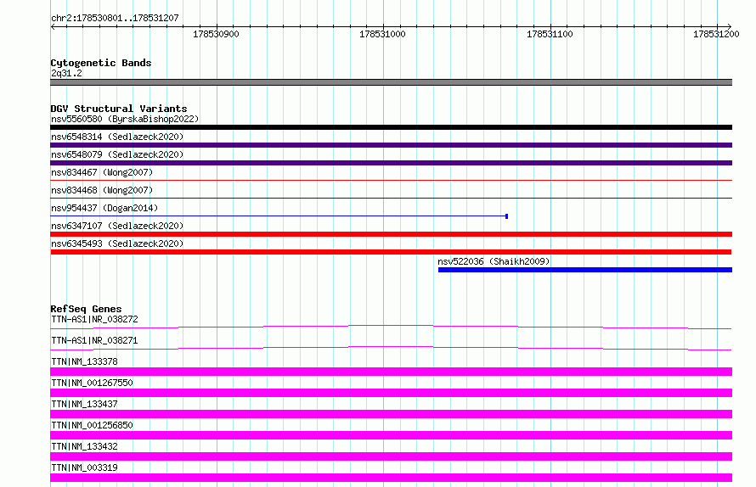Viewport: 756px width, 487px height.
Task: Select the red nsv6345493 variant bar
Action: point(391,252)
